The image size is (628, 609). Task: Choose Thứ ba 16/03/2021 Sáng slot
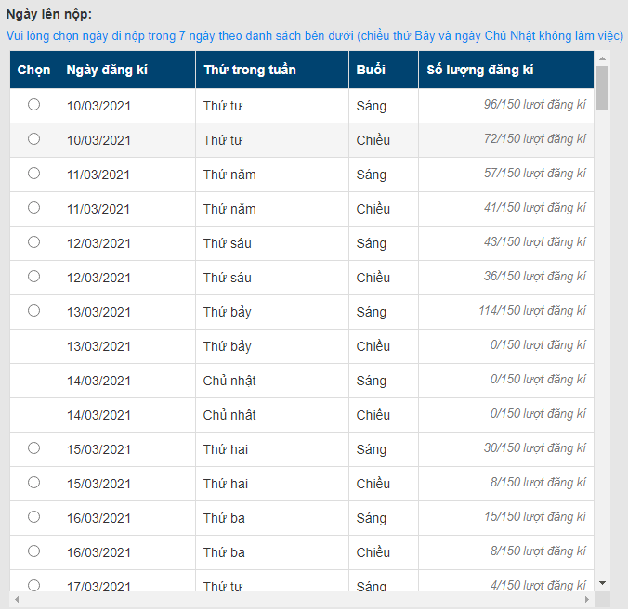pyautogui.click(x=34, y=517)
